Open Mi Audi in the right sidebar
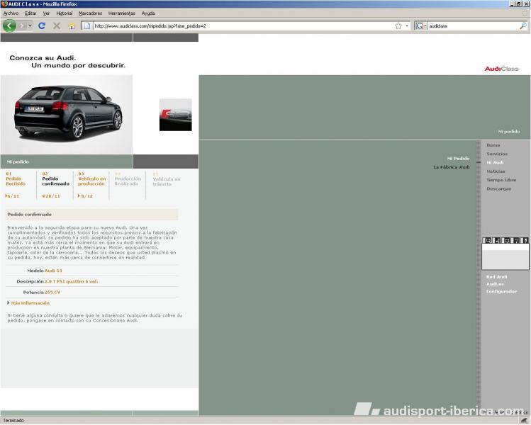Image resolution: width=531 pixels, height=425 pixels. 495,163
